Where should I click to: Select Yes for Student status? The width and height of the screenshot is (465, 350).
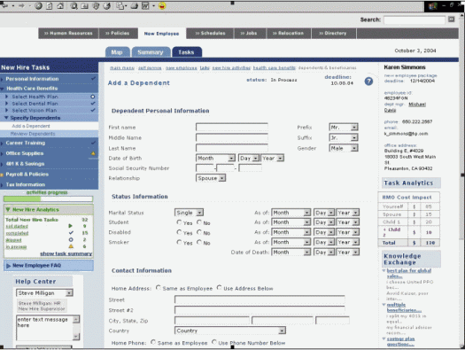coord(179,222)
